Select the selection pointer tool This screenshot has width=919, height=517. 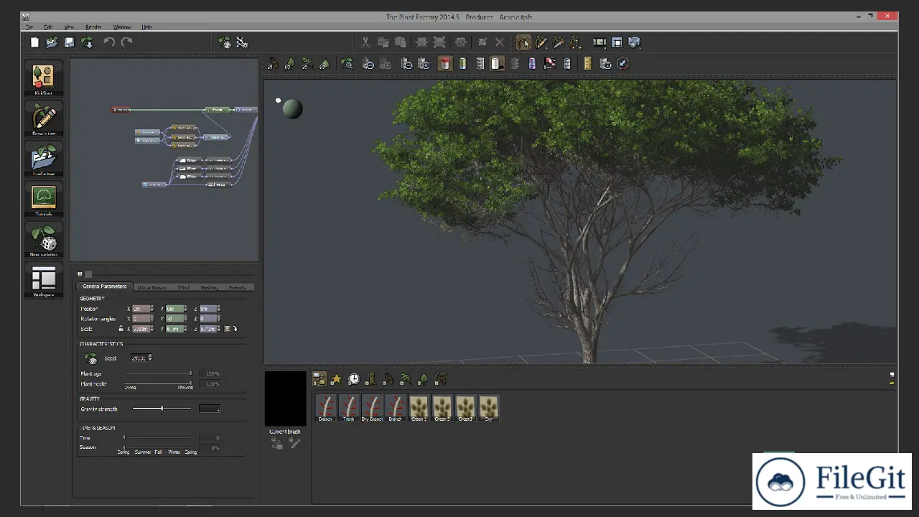[523, 42]
